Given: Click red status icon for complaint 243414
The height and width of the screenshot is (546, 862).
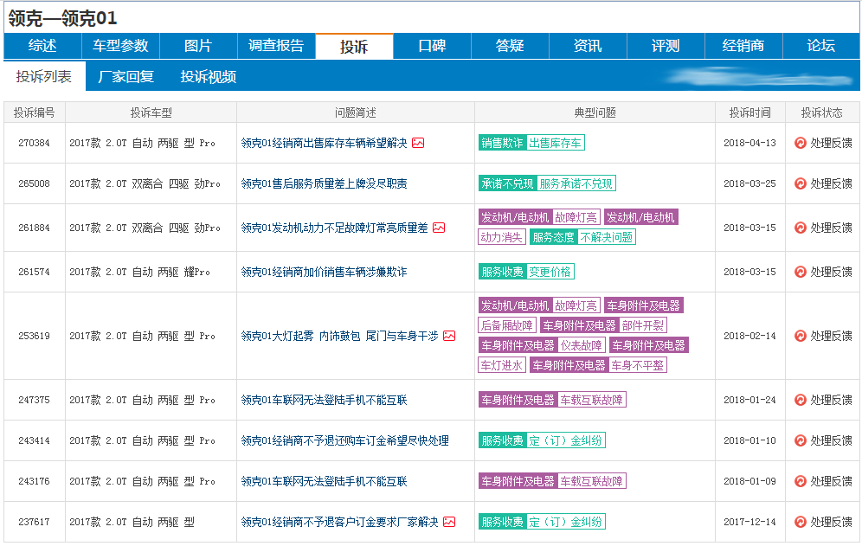Looking at the screenshot, I should click(801, 440).
